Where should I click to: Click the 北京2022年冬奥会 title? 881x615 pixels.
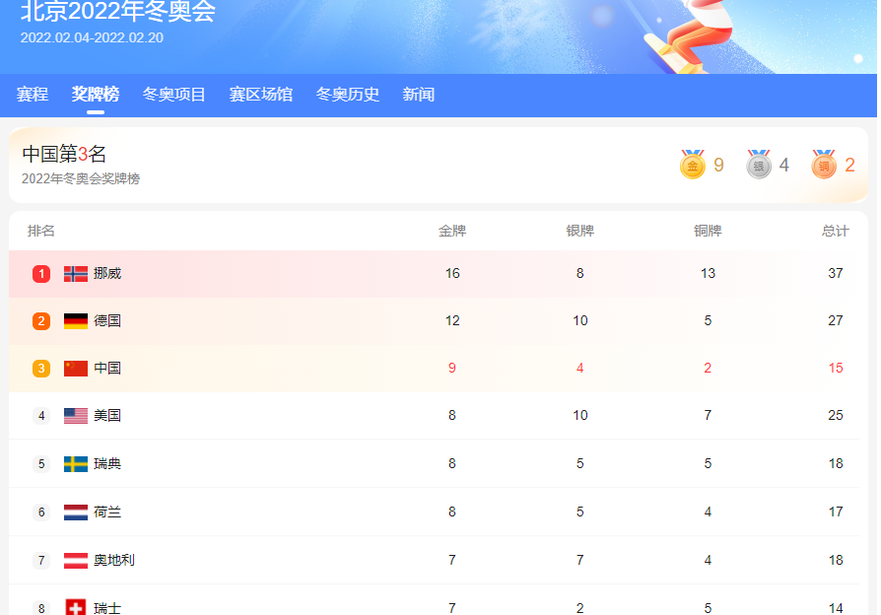[x=118, y=12]
